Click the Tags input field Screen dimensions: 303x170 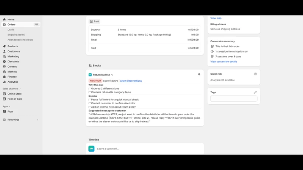(x=234, y=99)
